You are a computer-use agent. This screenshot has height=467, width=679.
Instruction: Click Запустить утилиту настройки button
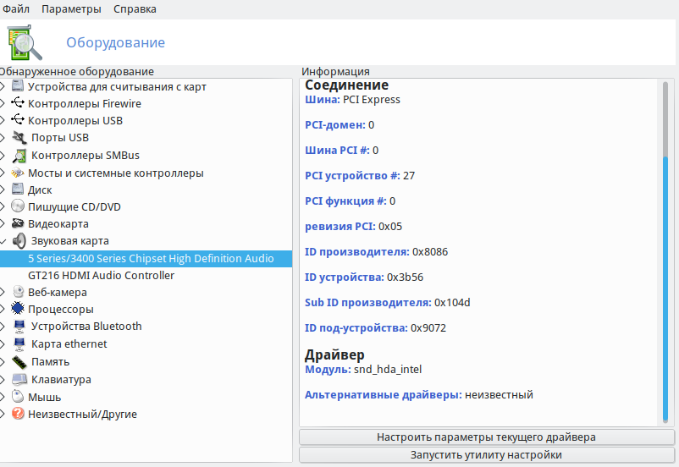click(x=486, y=455)
